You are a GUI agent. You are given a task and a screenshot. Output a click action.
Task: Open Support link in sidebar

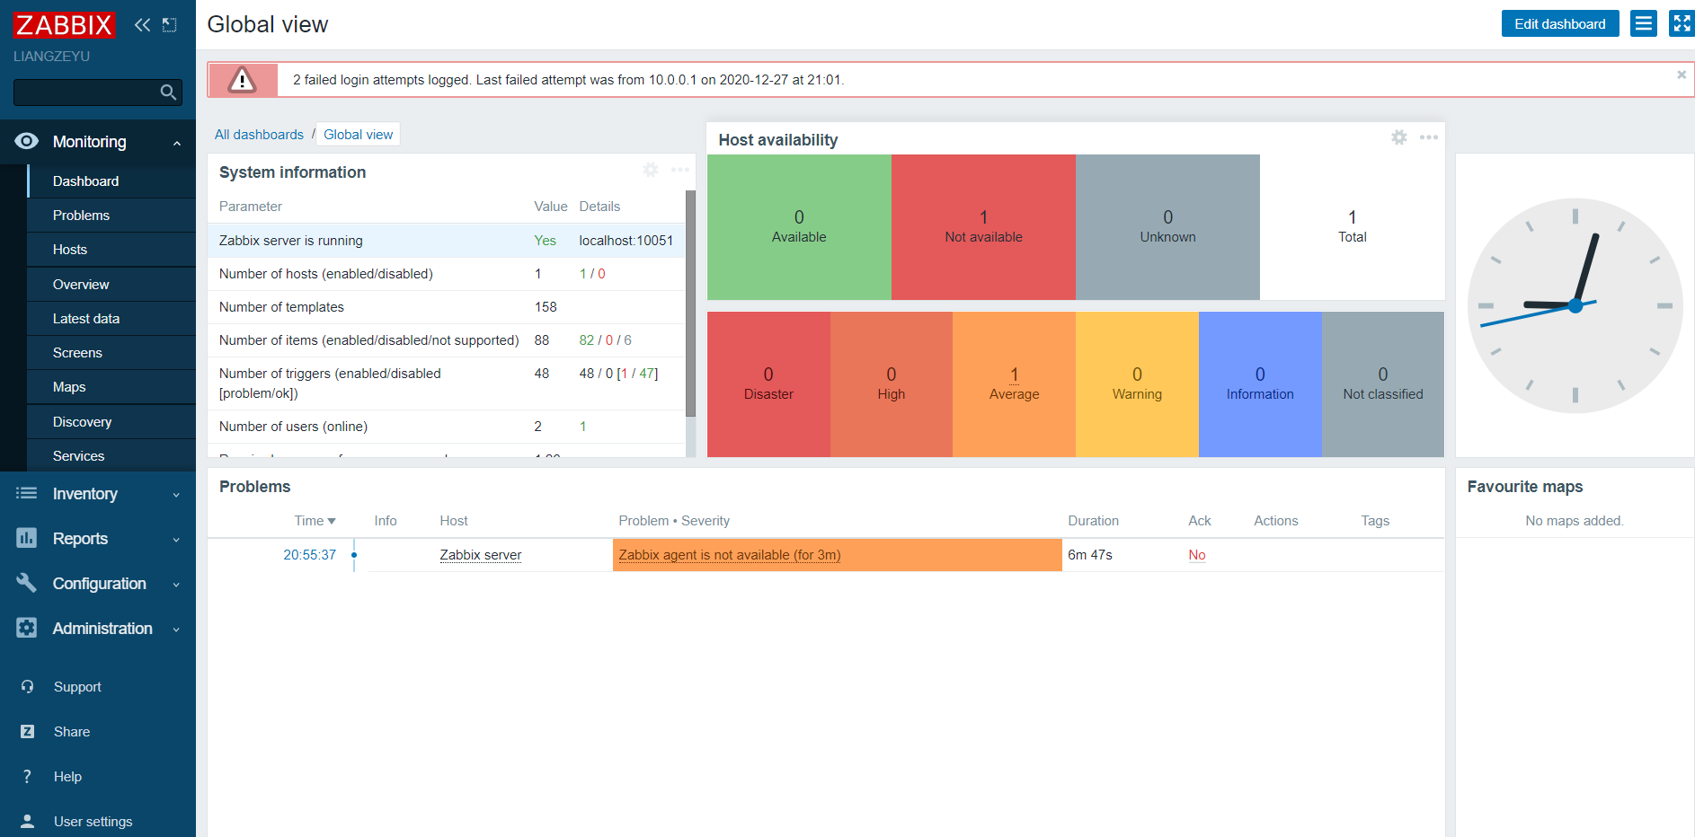click(77, 686)
